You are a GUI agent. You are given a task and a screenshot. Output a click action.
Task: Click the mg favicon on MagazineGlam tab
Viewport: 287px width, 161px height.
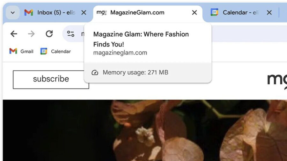(102, 13)
